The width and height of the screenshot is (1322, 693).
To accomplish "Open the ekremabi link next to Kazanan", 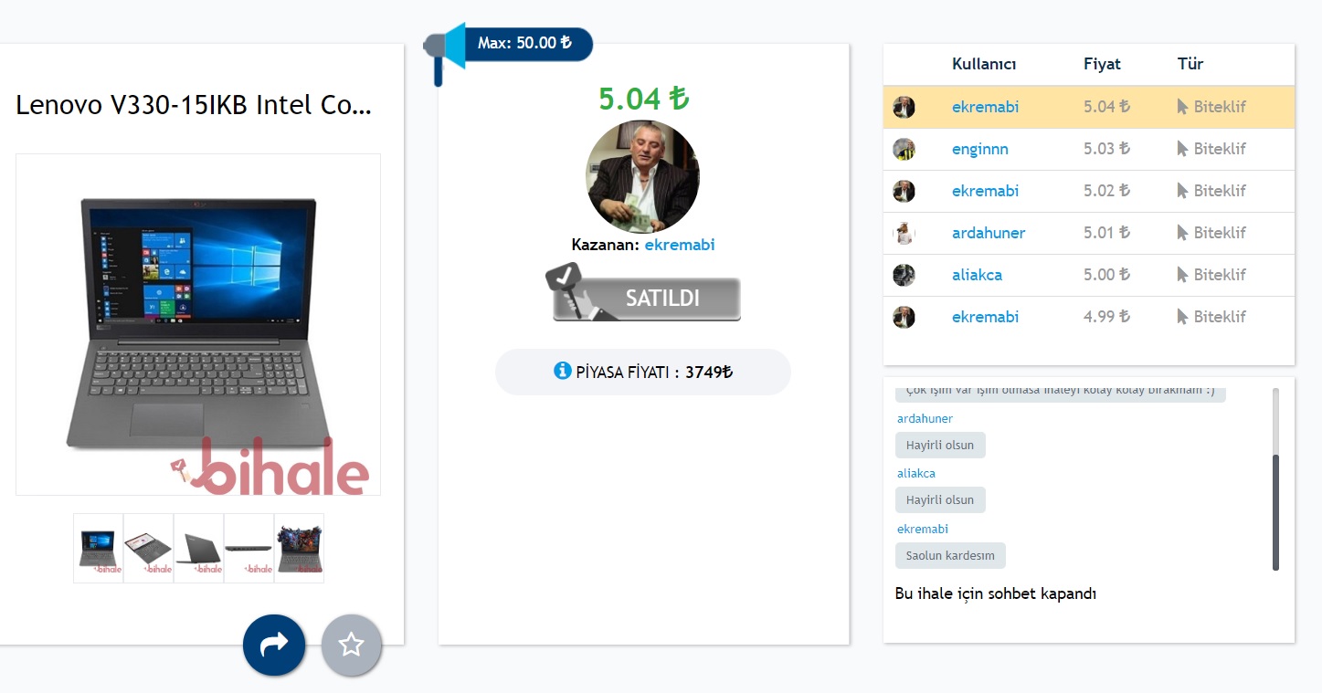I will pyautogui.click(x=680, y=245).
